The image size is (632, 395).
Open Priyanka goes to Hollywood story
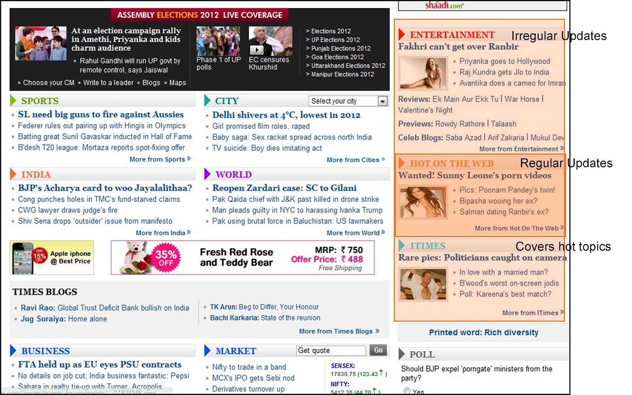[504, 61]
